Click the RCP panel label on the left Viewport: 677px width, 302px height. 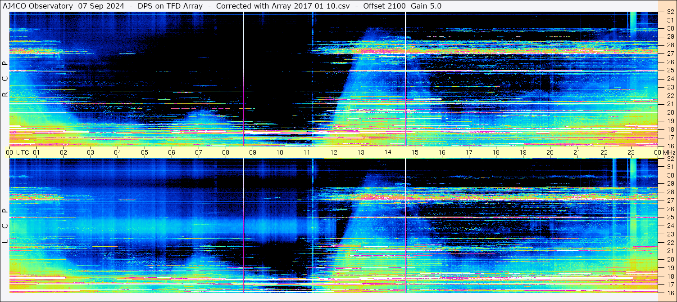(x=5, y=79)
